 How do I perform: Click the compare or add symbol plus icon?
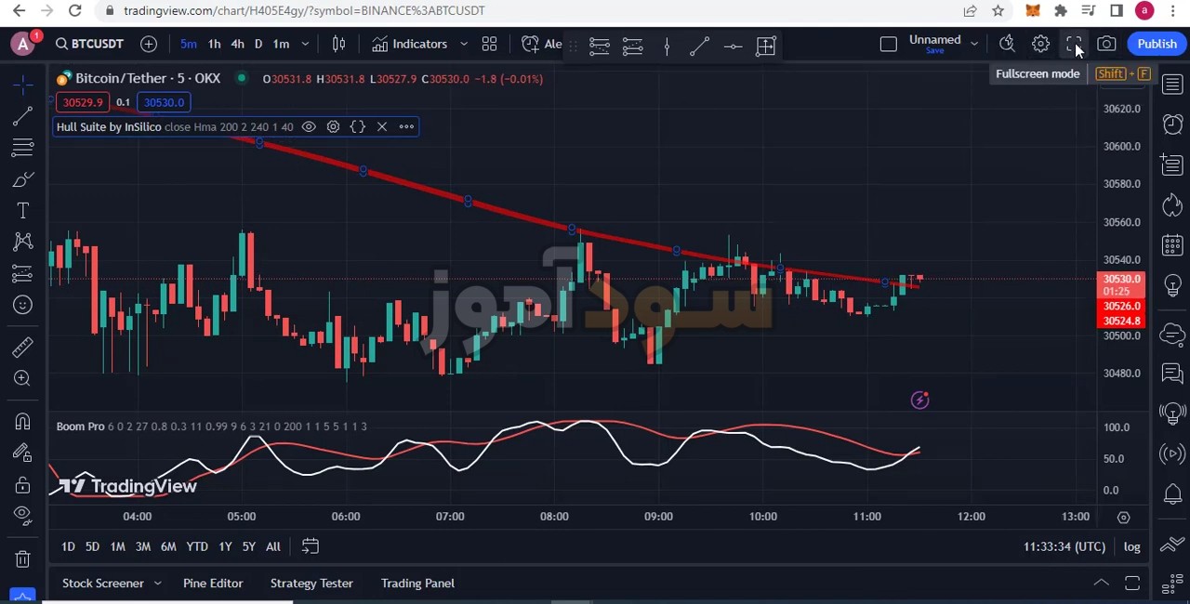(x=149, y=44)
